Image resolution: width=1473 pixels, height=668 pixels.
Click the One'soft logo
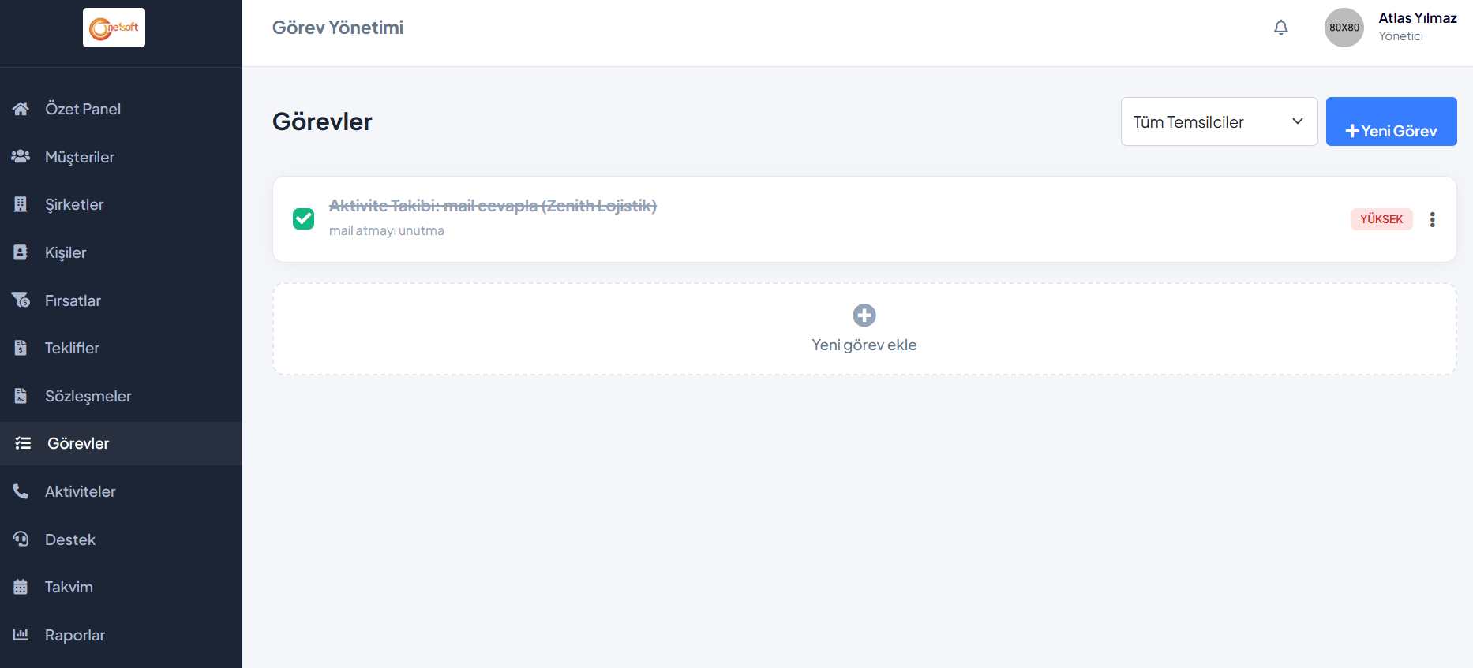[114, 28]
